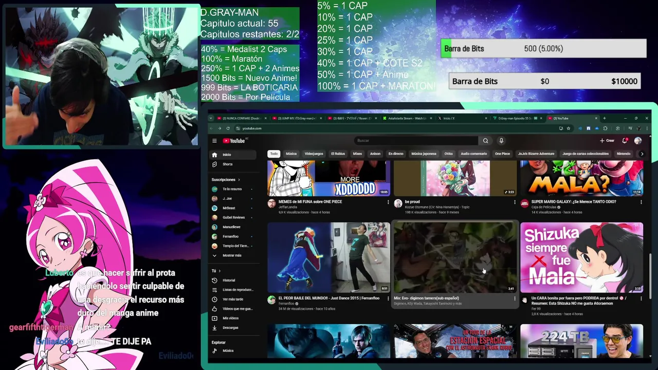Select the Música filter chip
Image resolution: width=658 pixels, height=370 pixels.
pyautogui.click(x=291, y=154)
